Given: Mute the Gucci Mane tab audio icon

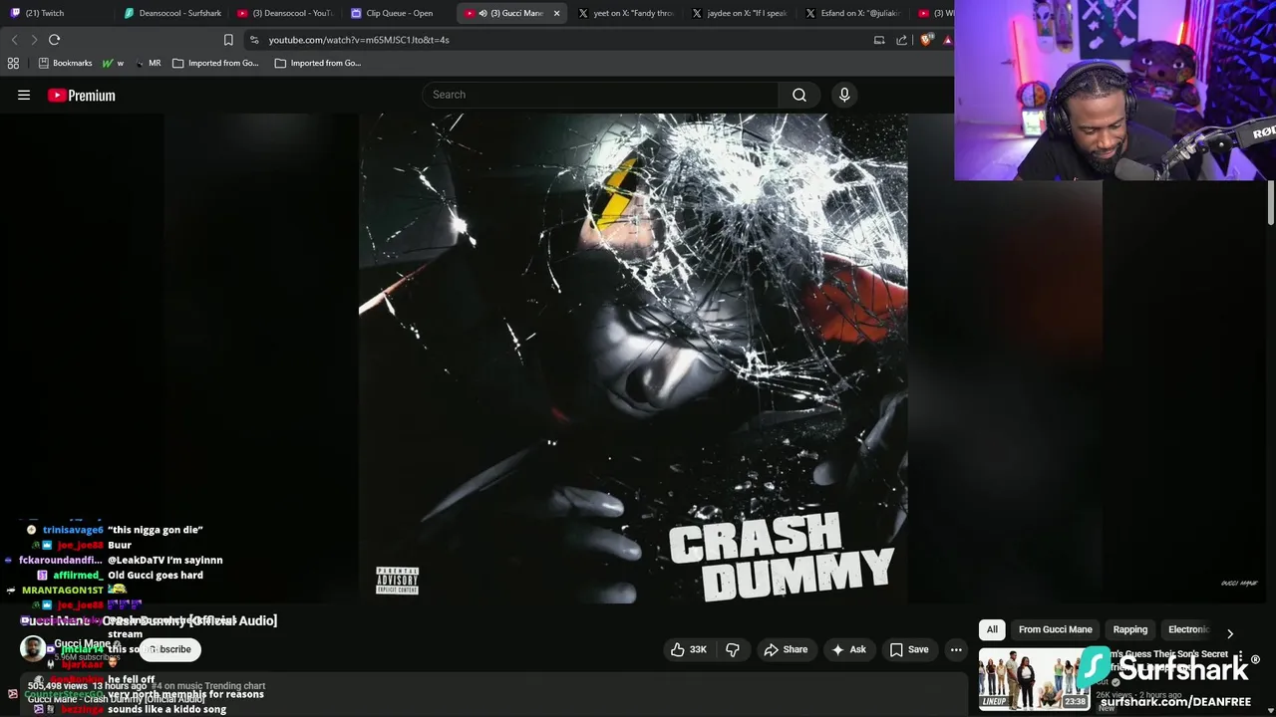Looking at the screenshot, I should pos(482,13).
